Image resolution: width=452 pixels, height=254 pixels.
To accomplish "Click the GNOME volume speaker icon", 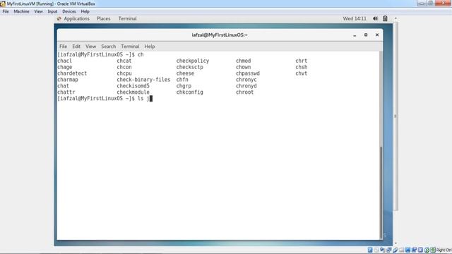I will click(375, 18).
